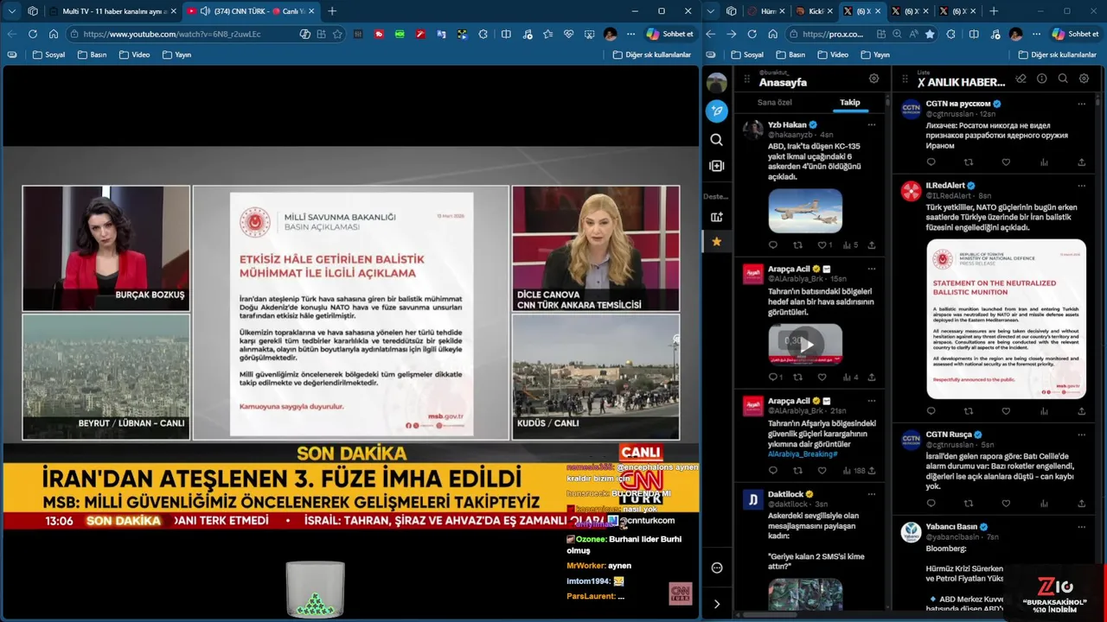Repost the Yzb Hakan post

coord(797,244)
